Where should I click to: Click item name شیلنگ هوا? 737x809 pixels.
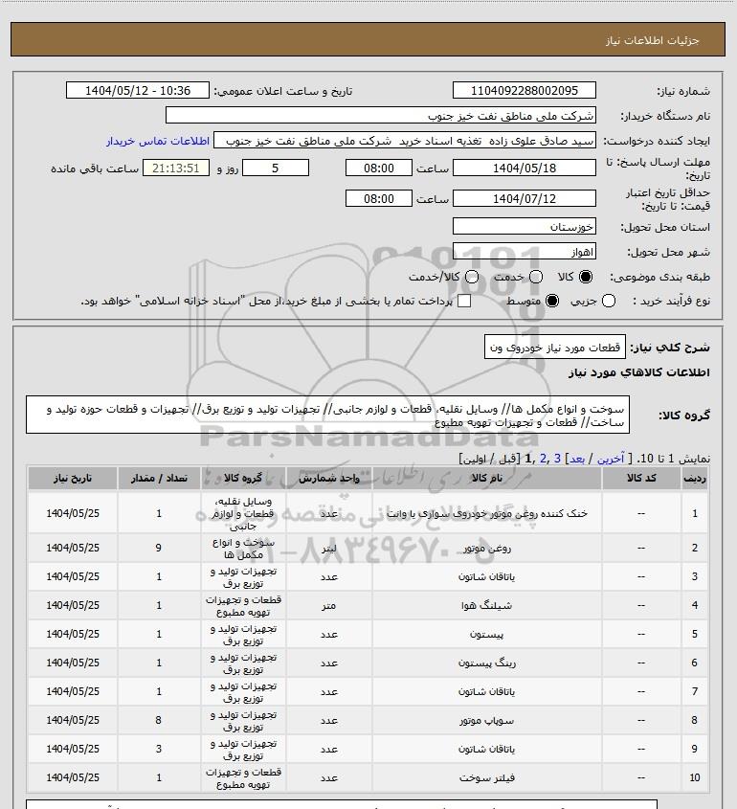pyautogui.click(x=487, y=605)
